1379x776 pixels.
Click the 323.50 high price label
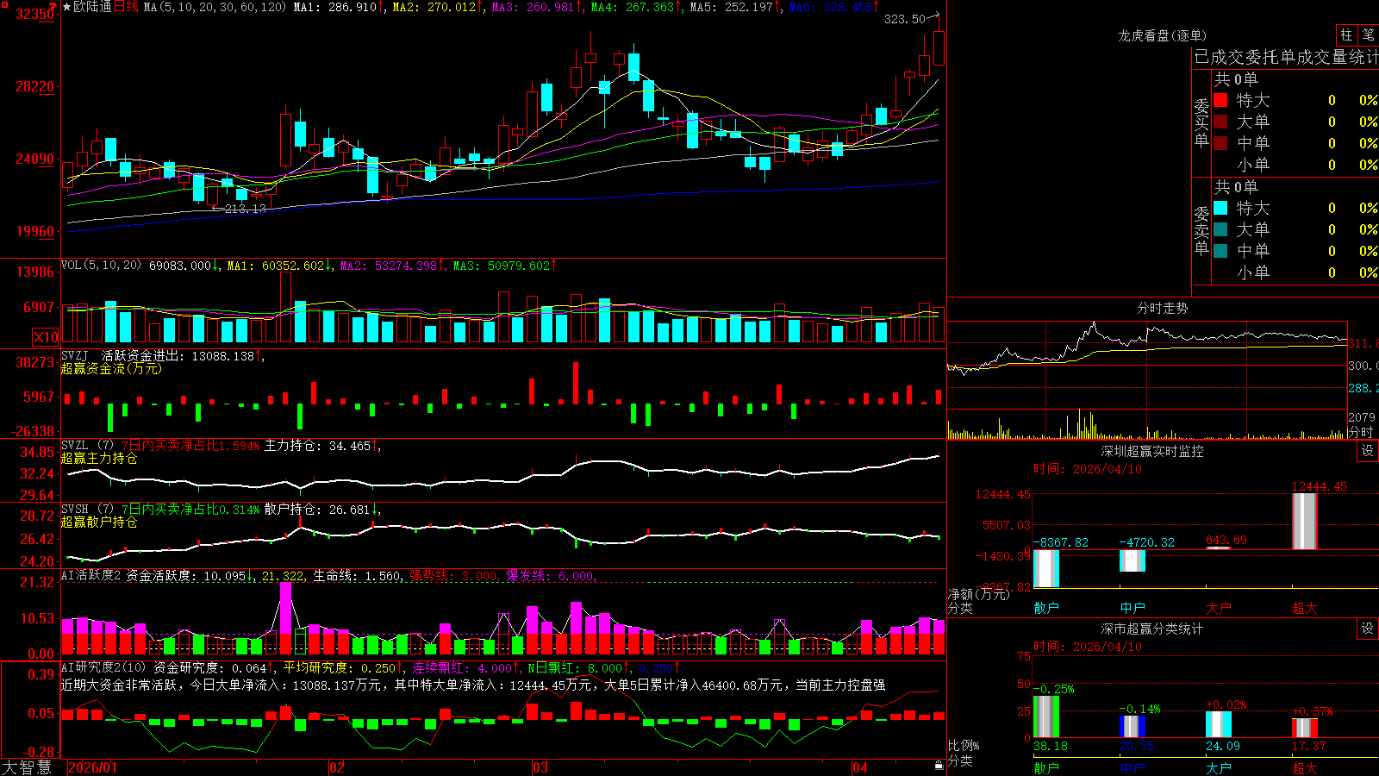tap(905, 19)
